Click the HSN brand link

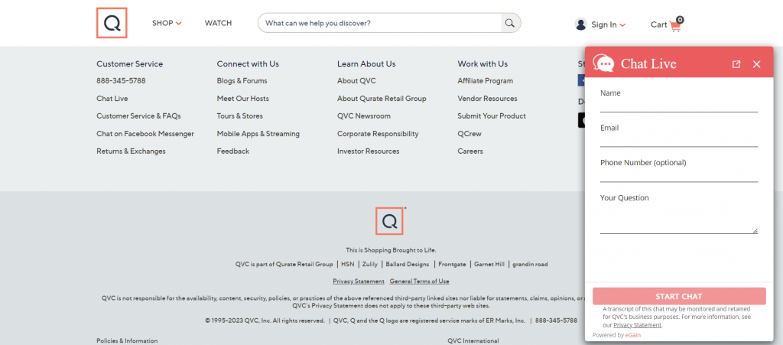coord(348,264)
